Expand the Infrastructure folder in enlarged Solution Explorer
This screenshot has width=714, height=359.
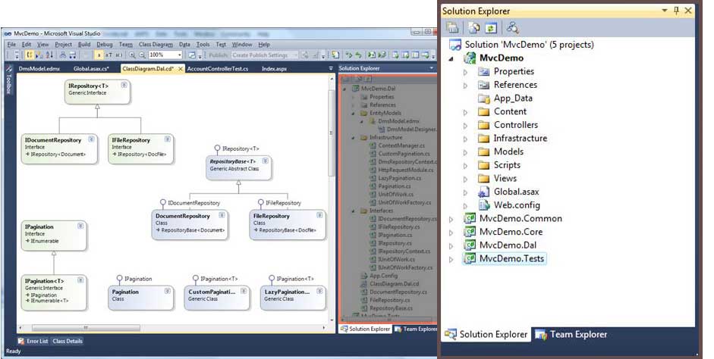coord(465,139)
